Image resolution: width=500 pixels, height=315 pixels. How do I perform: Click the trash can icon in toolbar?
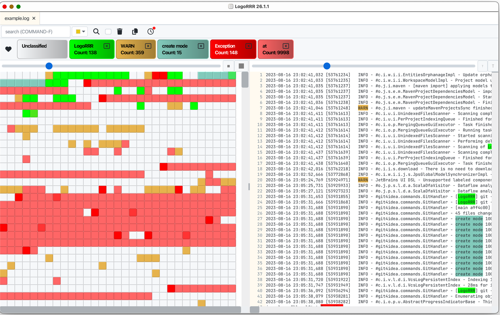(120, 31)
